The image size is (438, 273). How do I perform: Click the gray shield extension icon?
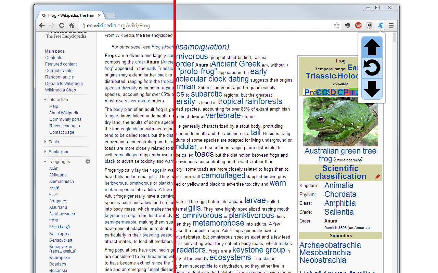point(369,25)
